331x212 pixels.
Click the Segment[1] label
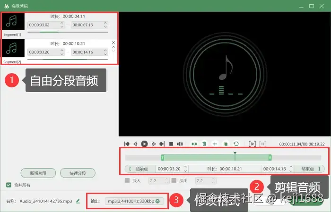click(x=12, y=34)
